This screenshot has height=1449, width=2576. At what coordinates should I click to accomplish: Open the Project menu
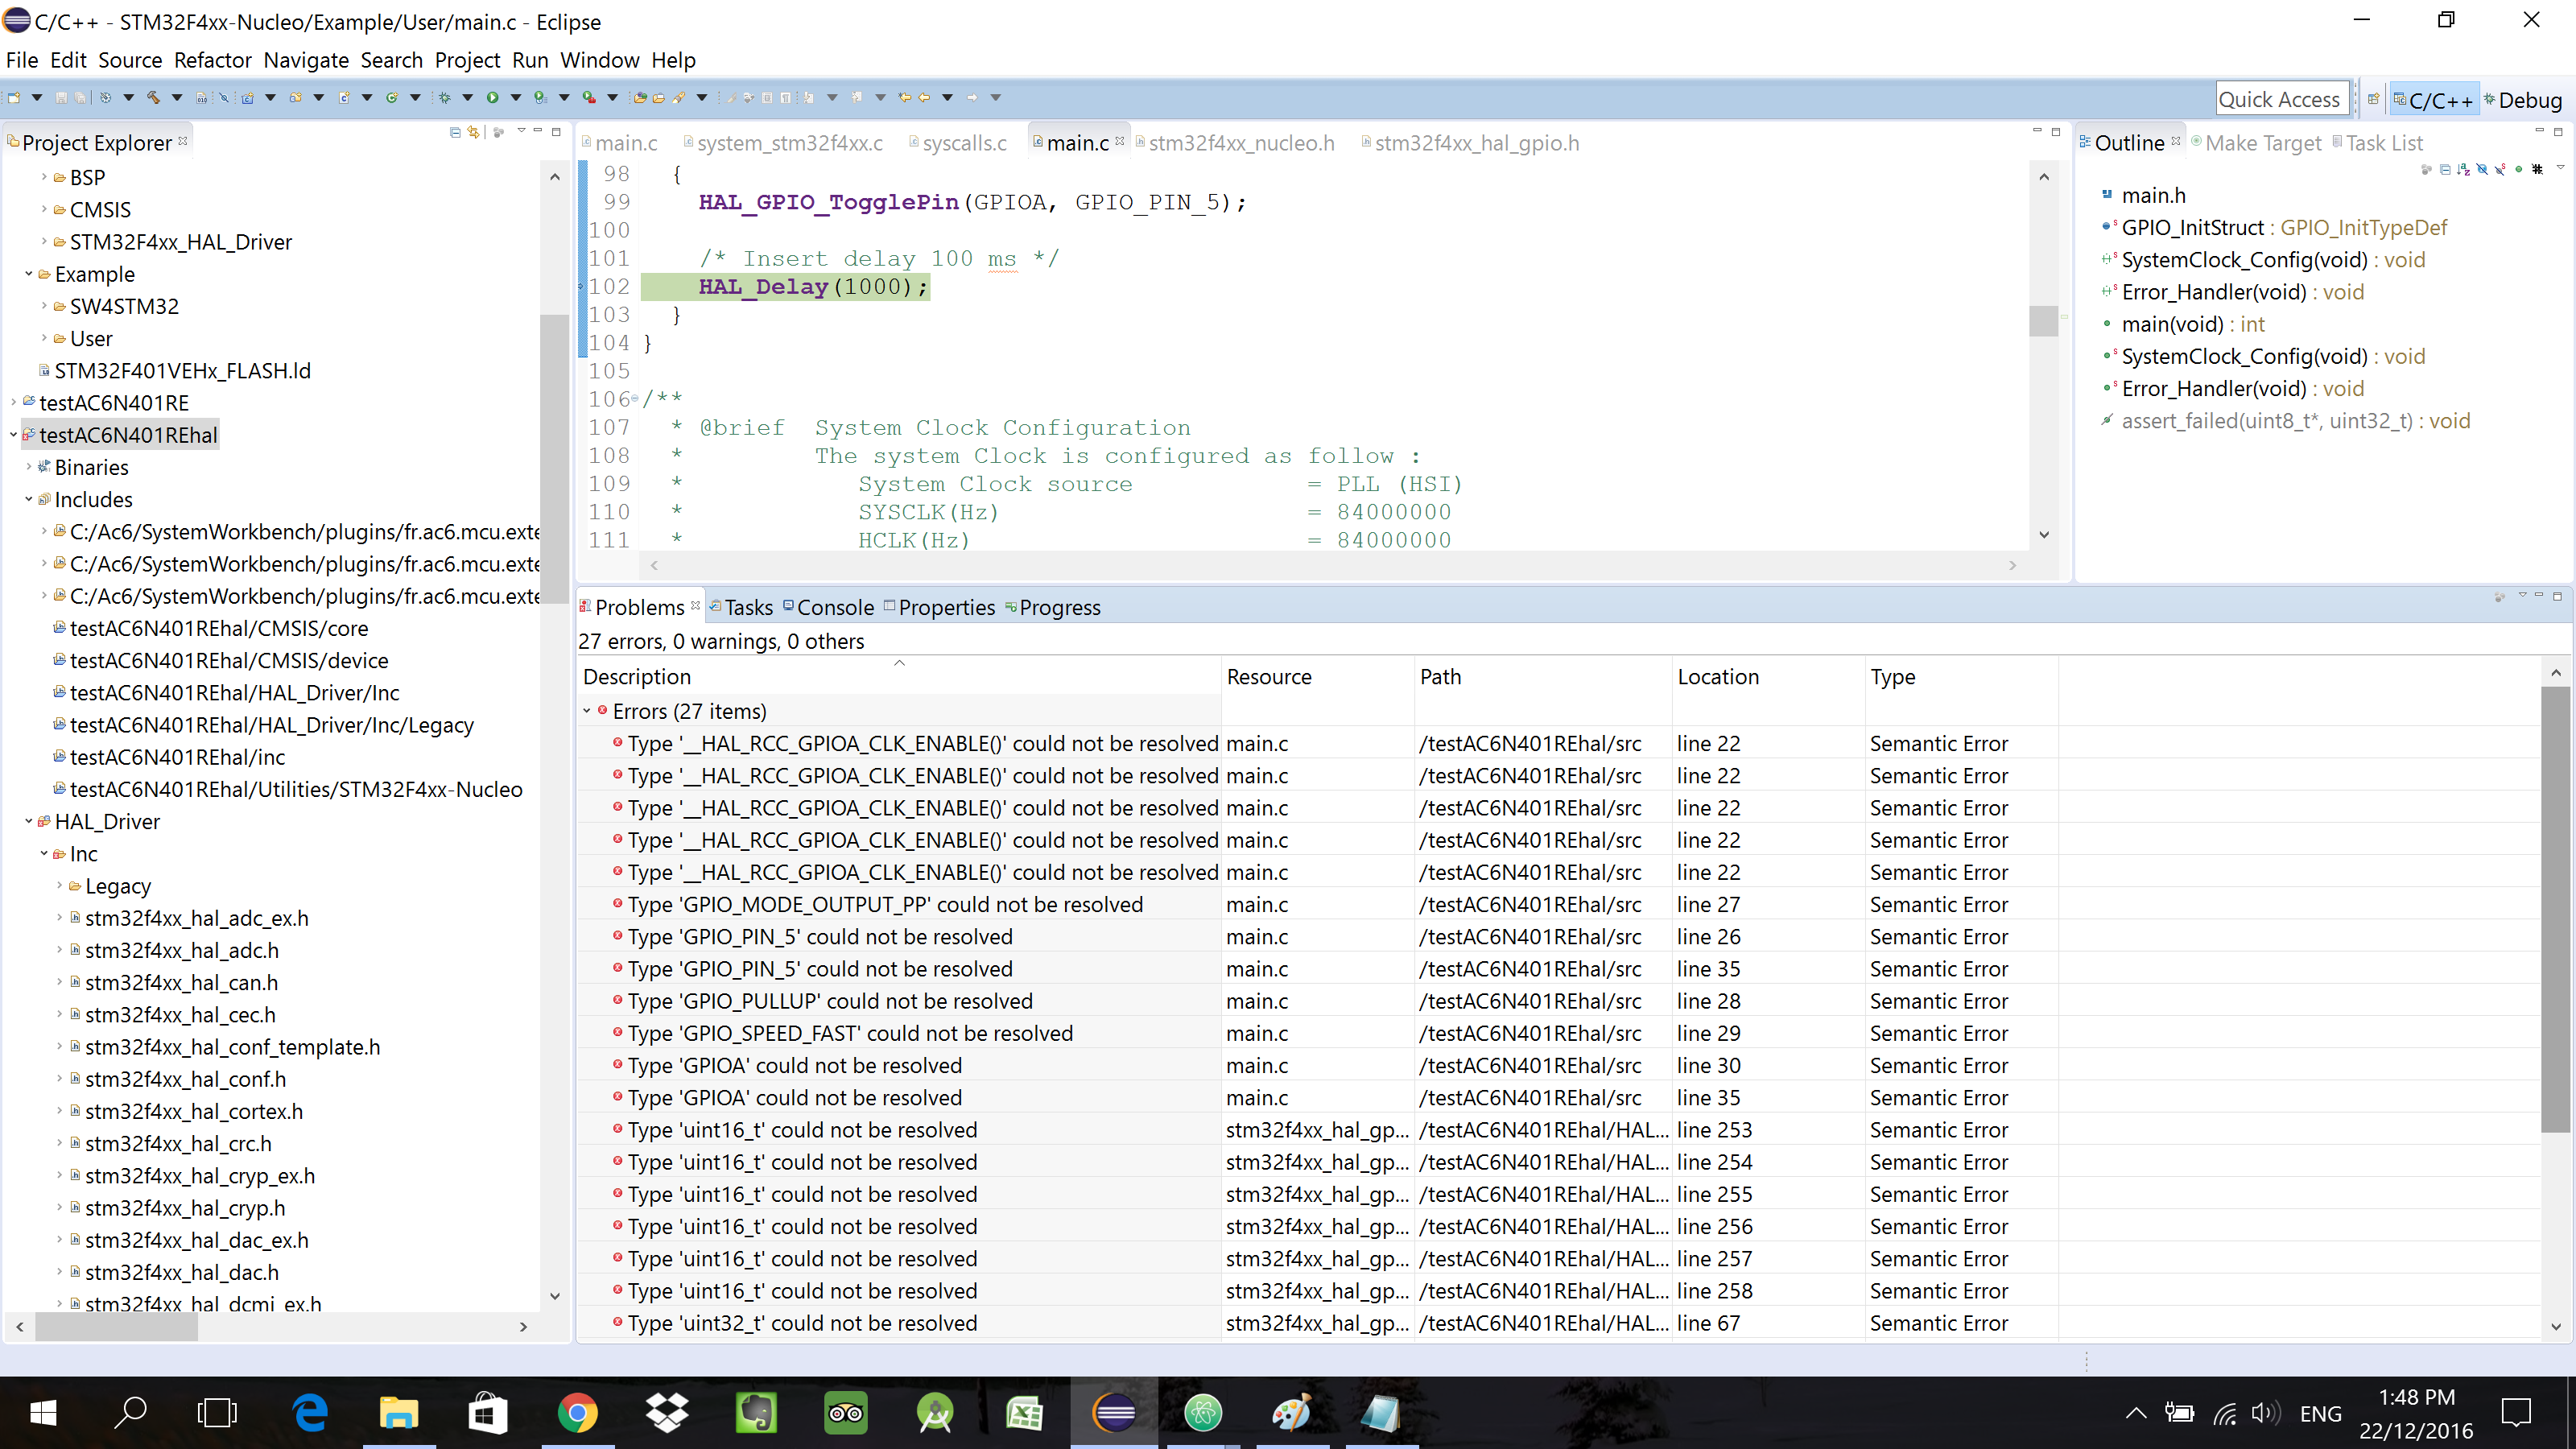466,60
